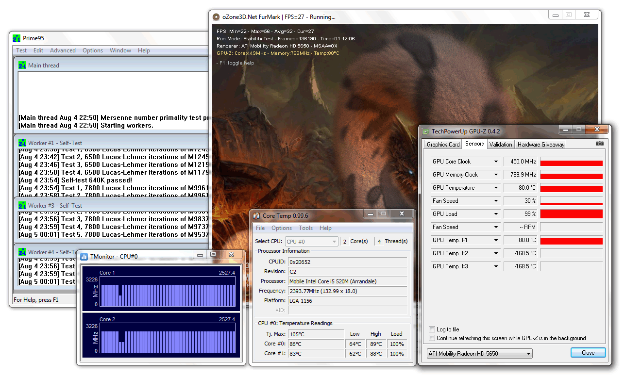Open the ATI Mobility Radeon HD 5650 selector

pos(479,353)
